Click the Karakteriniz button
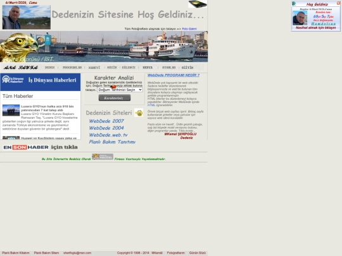The height and width of the screenshot is (256, 342). (115, 98)
